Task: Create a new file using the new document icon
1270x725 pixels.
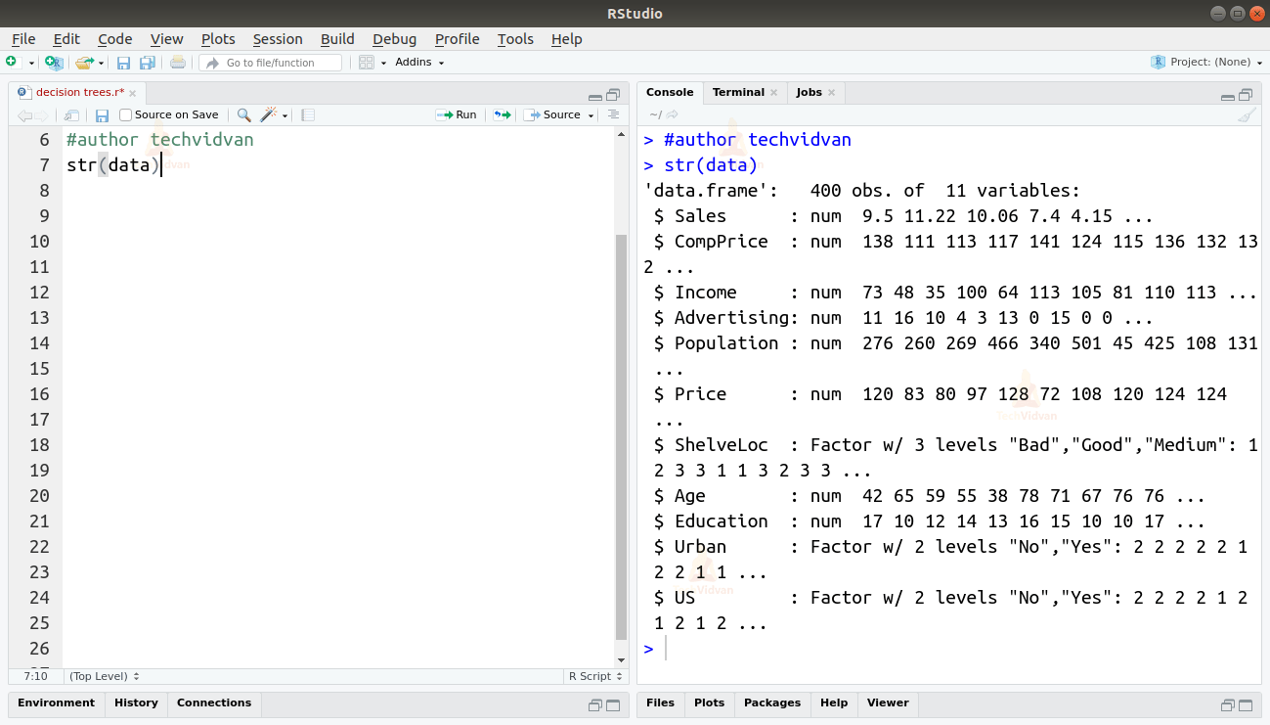Action: tap(11, 62)
